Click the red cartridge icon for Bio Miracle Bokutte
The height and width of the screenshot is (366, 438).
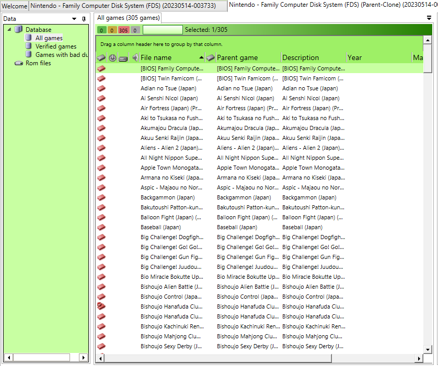pos(101,277)
